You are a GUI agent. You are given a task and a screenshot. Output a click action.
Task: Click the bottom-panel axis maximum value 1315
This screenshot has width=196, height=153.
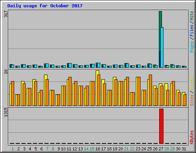coord(6,112)
